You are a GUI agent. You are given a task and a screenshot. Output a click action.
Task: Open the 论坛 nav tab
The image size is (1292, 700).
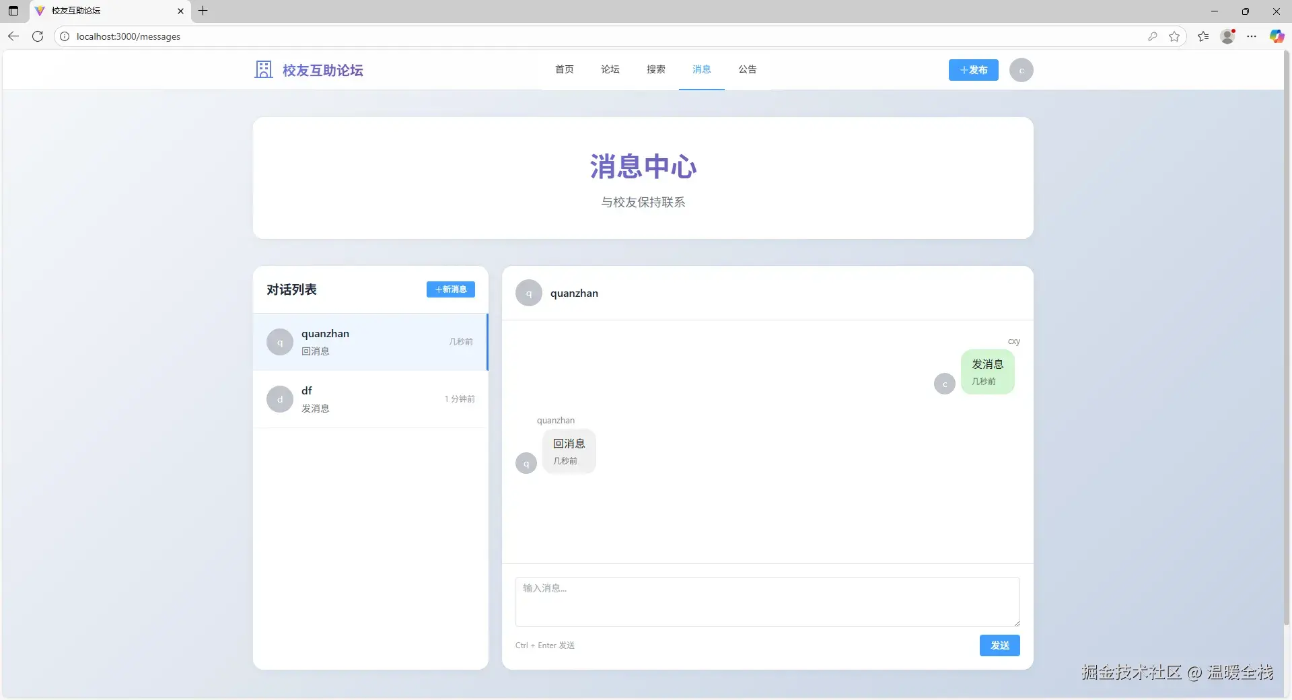click(x=610, y=69)
